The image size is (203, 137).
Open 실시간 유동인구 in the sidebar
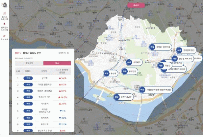click(5, 17)
